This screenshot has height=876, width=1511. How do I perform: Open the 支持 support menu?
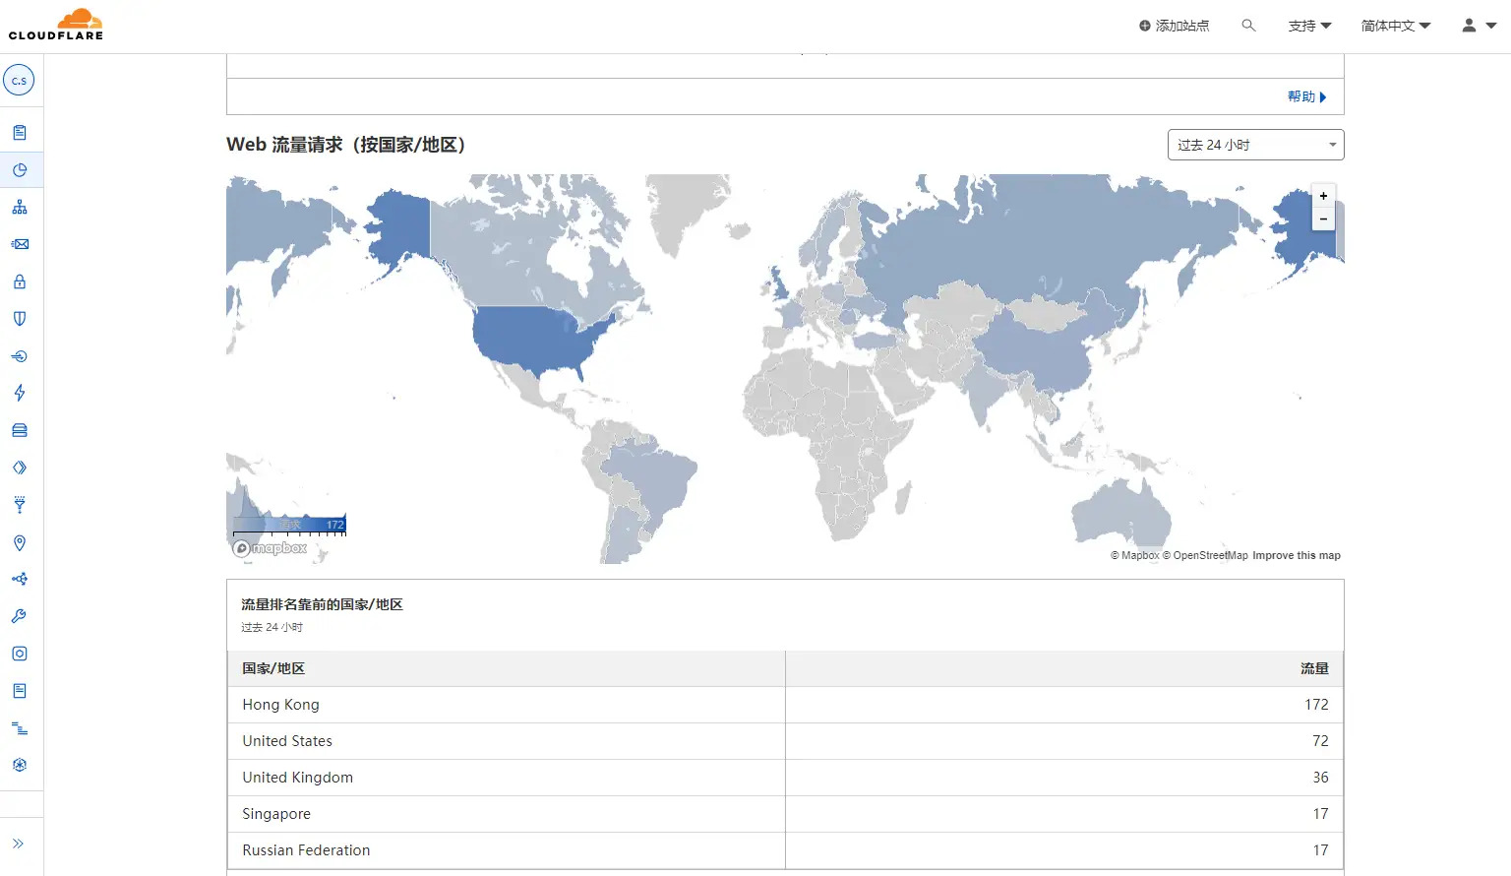click(x=1309, y=26)
